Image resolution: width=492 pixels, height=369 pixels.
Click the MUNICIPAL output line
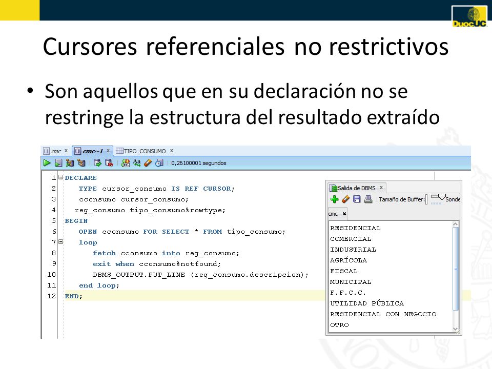(351, 282)
